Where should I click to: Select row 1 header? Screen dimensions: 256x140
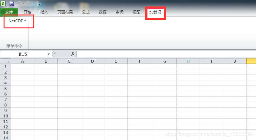click(6, 66)
